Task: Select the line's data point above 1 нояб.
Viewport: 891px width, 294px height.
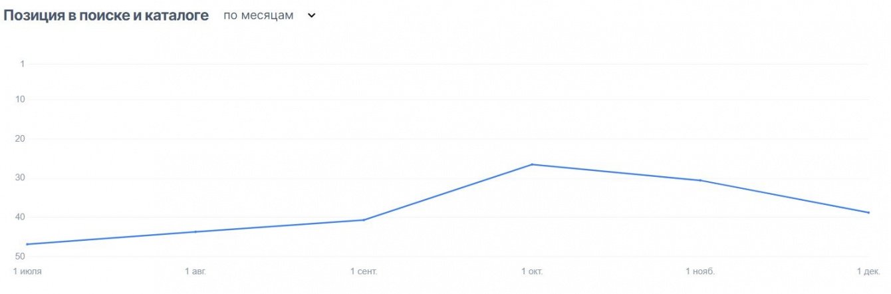Action: tap(700, 180)
